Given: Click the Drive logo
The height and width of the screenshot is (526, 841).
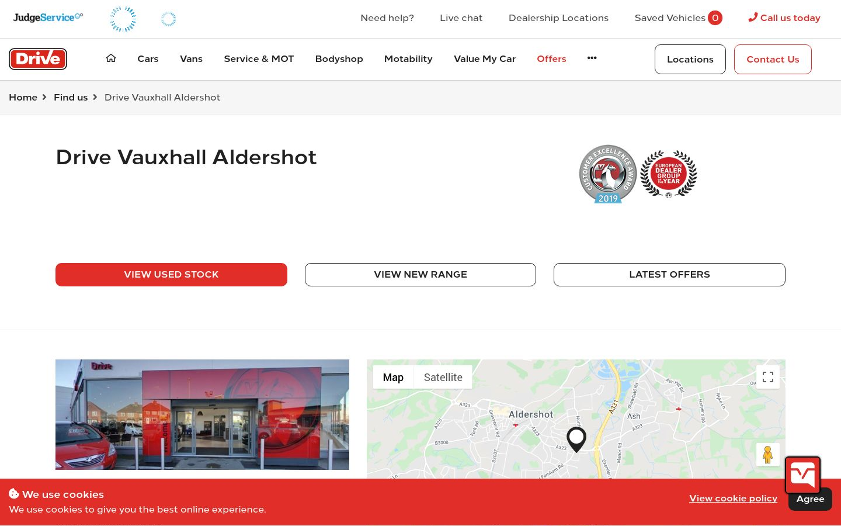Looking at the screenshot, I should [38, 58].
